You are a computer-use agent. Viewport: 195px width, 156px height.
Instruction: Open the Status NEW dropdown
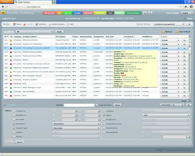[x=166, y=115]
